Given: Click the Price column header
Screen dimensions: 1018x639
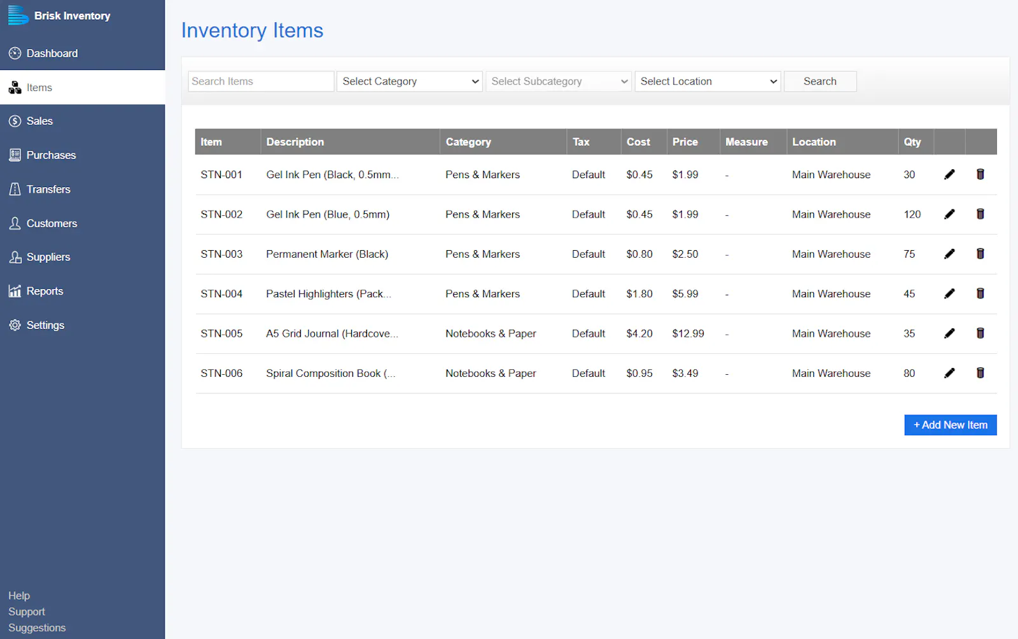Looking at the screenshot, I should pos(693,142).
